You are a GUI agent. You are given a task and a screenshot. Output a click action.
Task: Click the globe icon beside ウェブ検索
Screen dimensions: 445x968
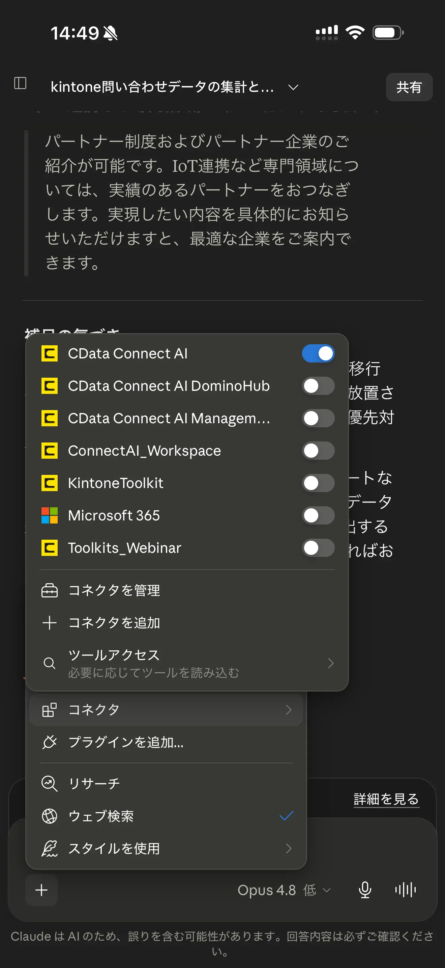click(50, 816)
